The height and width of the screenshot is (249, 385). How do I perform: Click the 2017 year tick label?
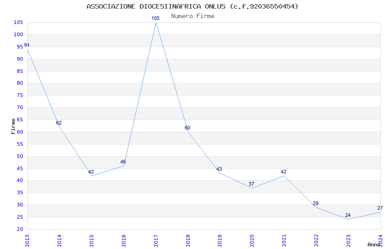[156, 241]
